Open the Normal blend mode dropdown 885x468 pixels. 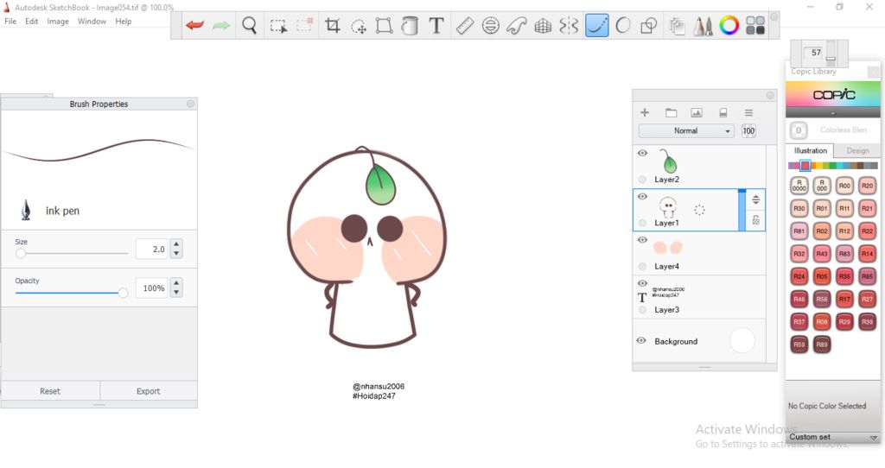click(686, 131)
